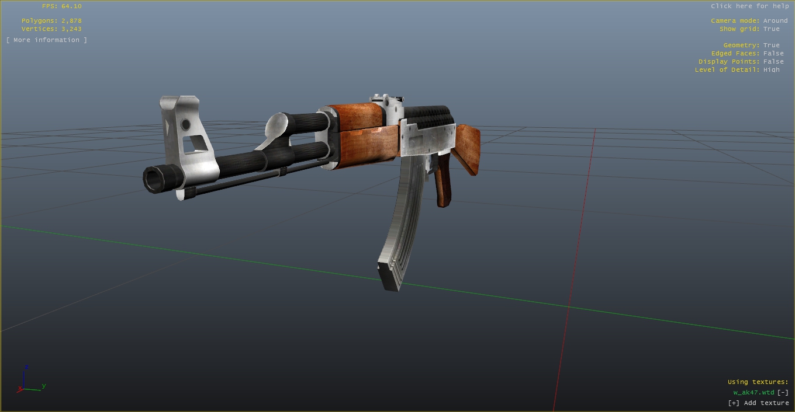The height and width of the screenshot is (412, 795).
Task: Click the silver front sight block
Action: click(186, 140)
